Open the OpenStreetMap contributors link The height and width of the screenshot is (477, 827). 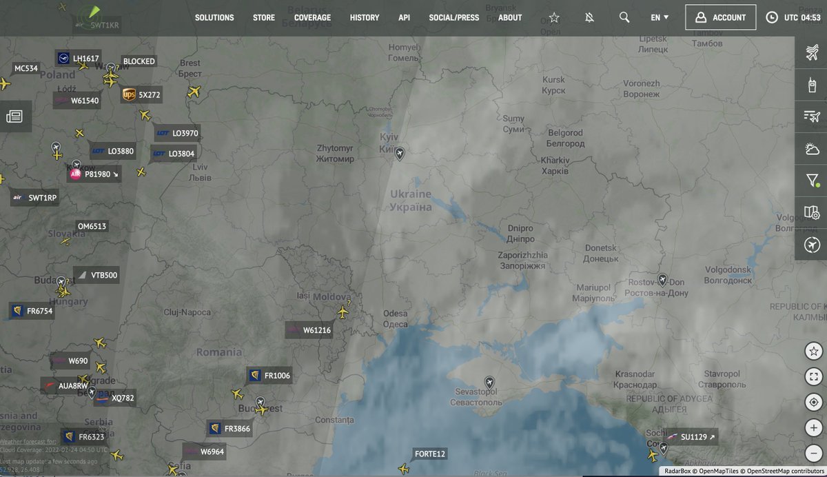pyautogui.click(x=784, y=471)
